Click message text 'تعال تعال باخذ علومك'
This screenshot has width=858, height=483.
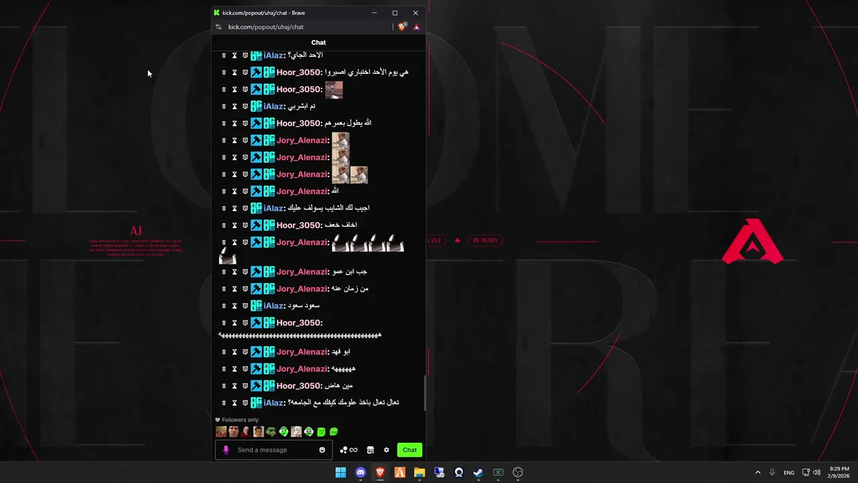point(344,403)
